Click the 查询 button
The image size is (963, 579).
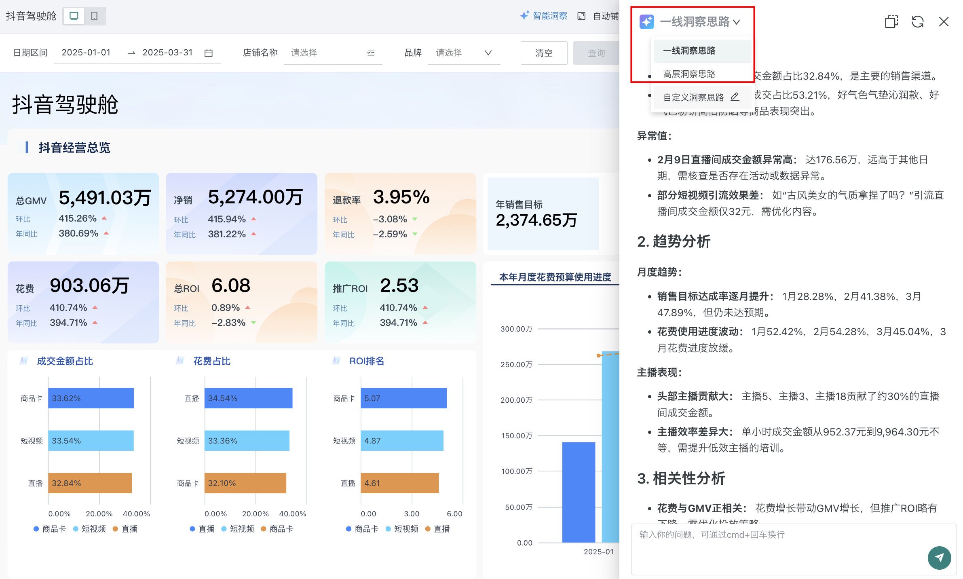point(596,53)
